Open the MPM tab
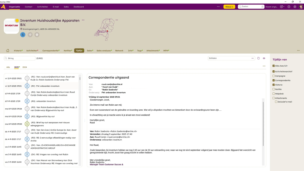This screenshot has height=171, width=304. coord(166,51)
